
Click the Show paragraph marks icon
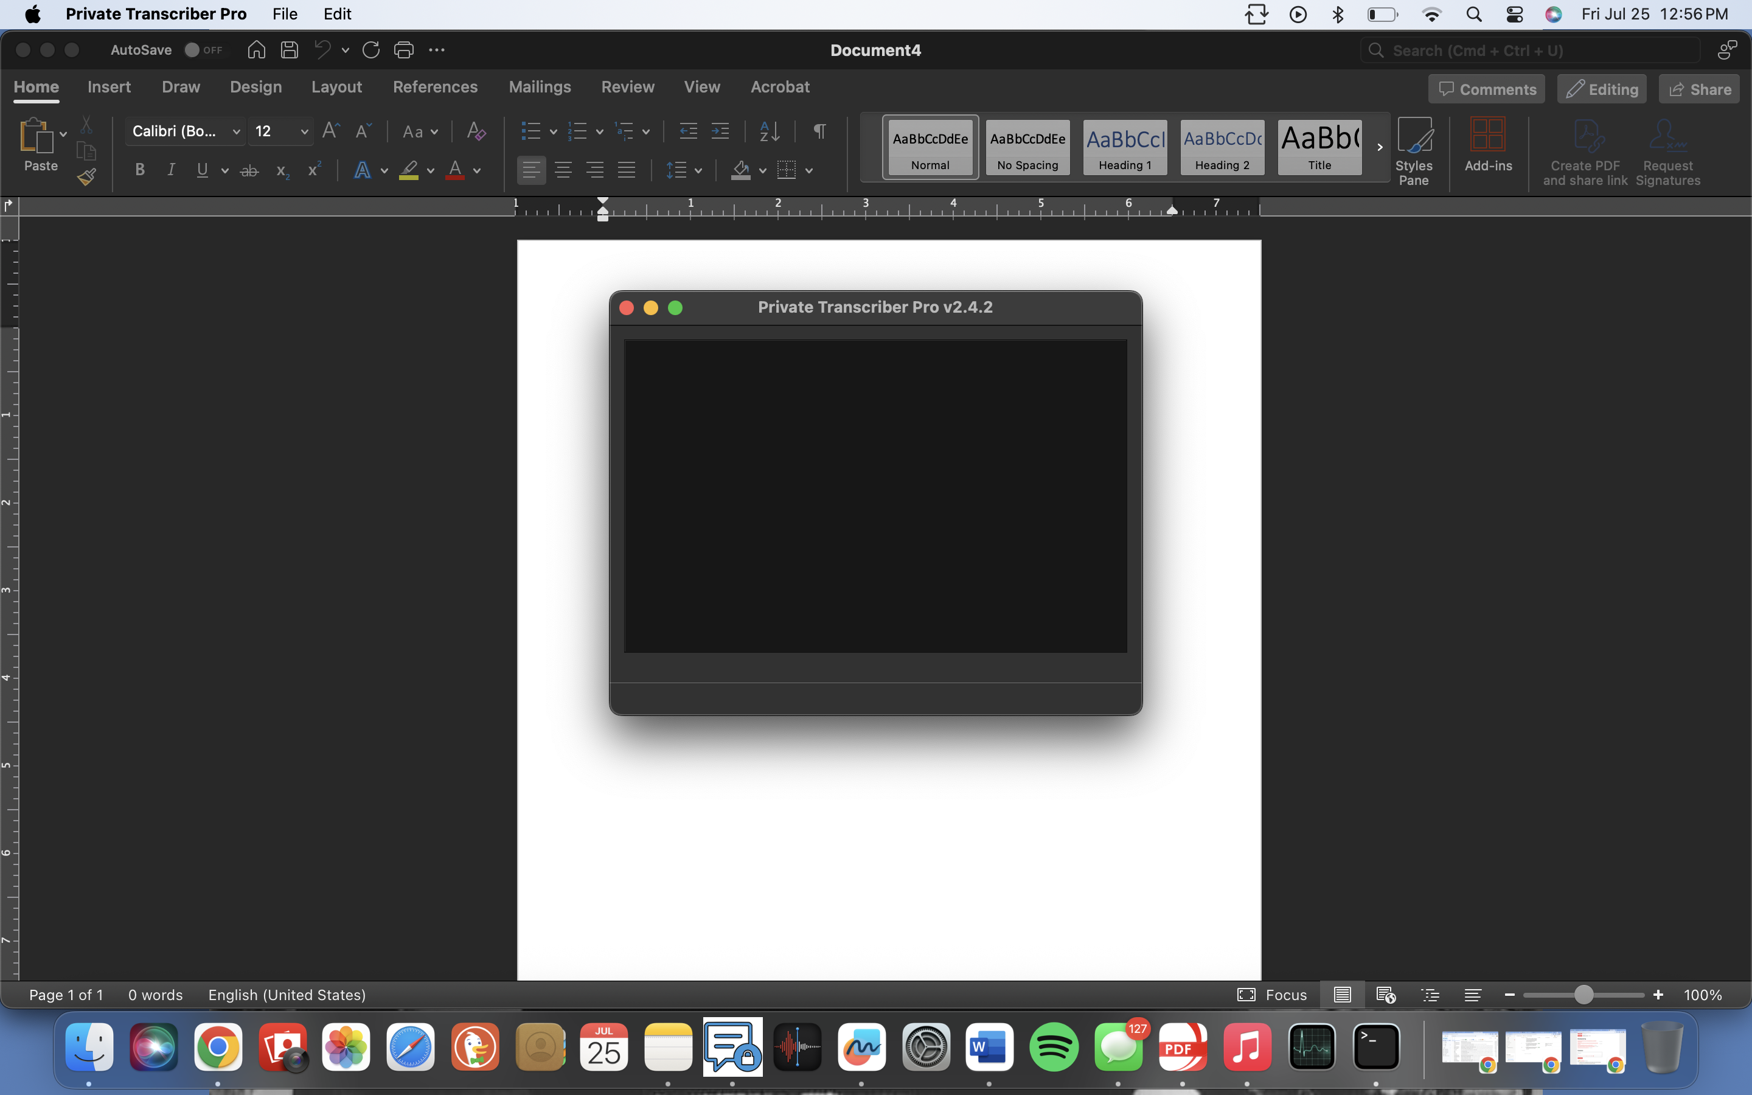(819, 131)
